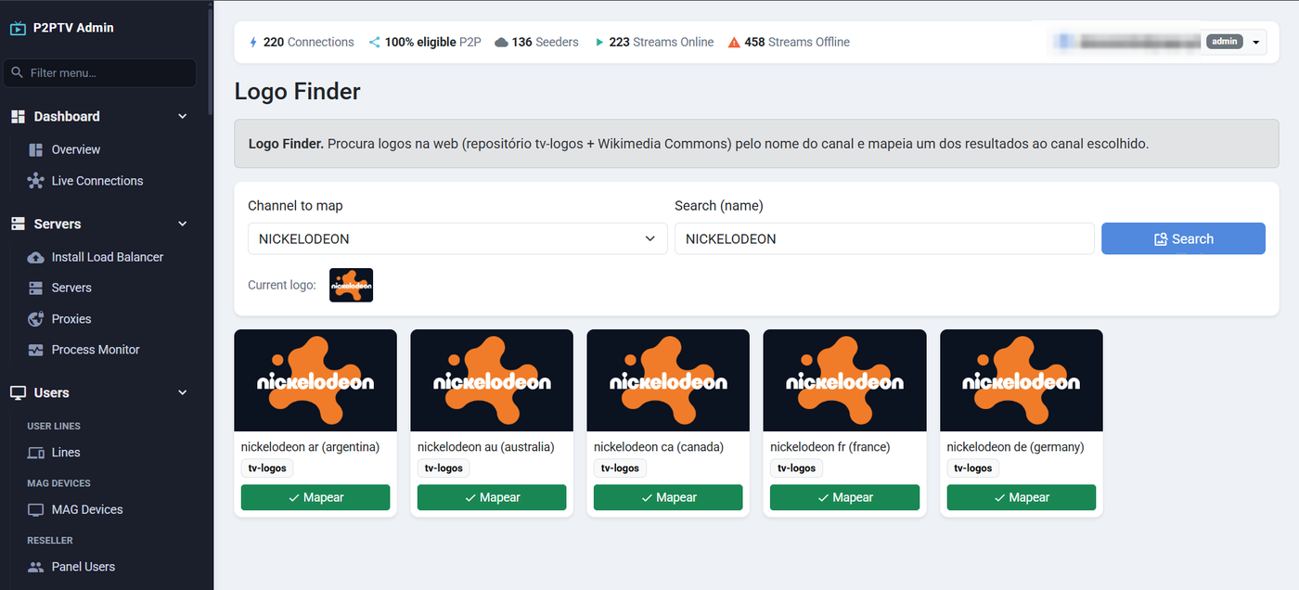
Task: Click the Lines devices icon
Action: (36, 453)
